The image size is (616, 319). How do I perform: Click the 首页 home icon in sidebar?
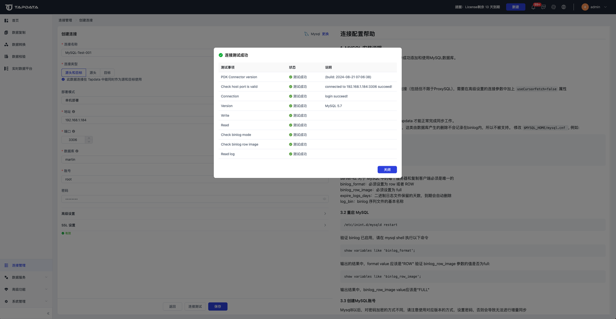tap(6, 20)
